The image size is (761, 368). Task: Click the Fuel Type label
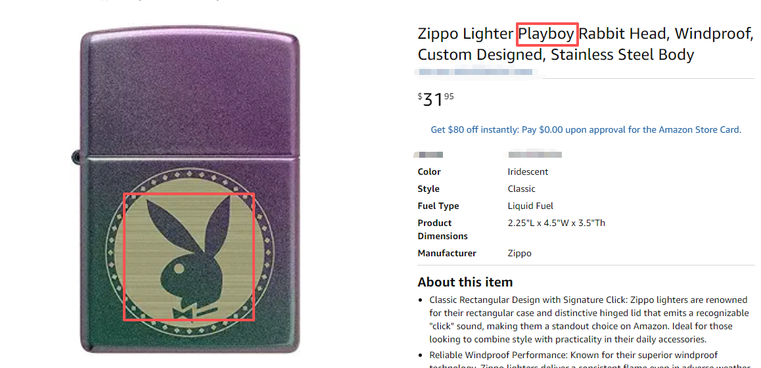(x=438, y=206)
